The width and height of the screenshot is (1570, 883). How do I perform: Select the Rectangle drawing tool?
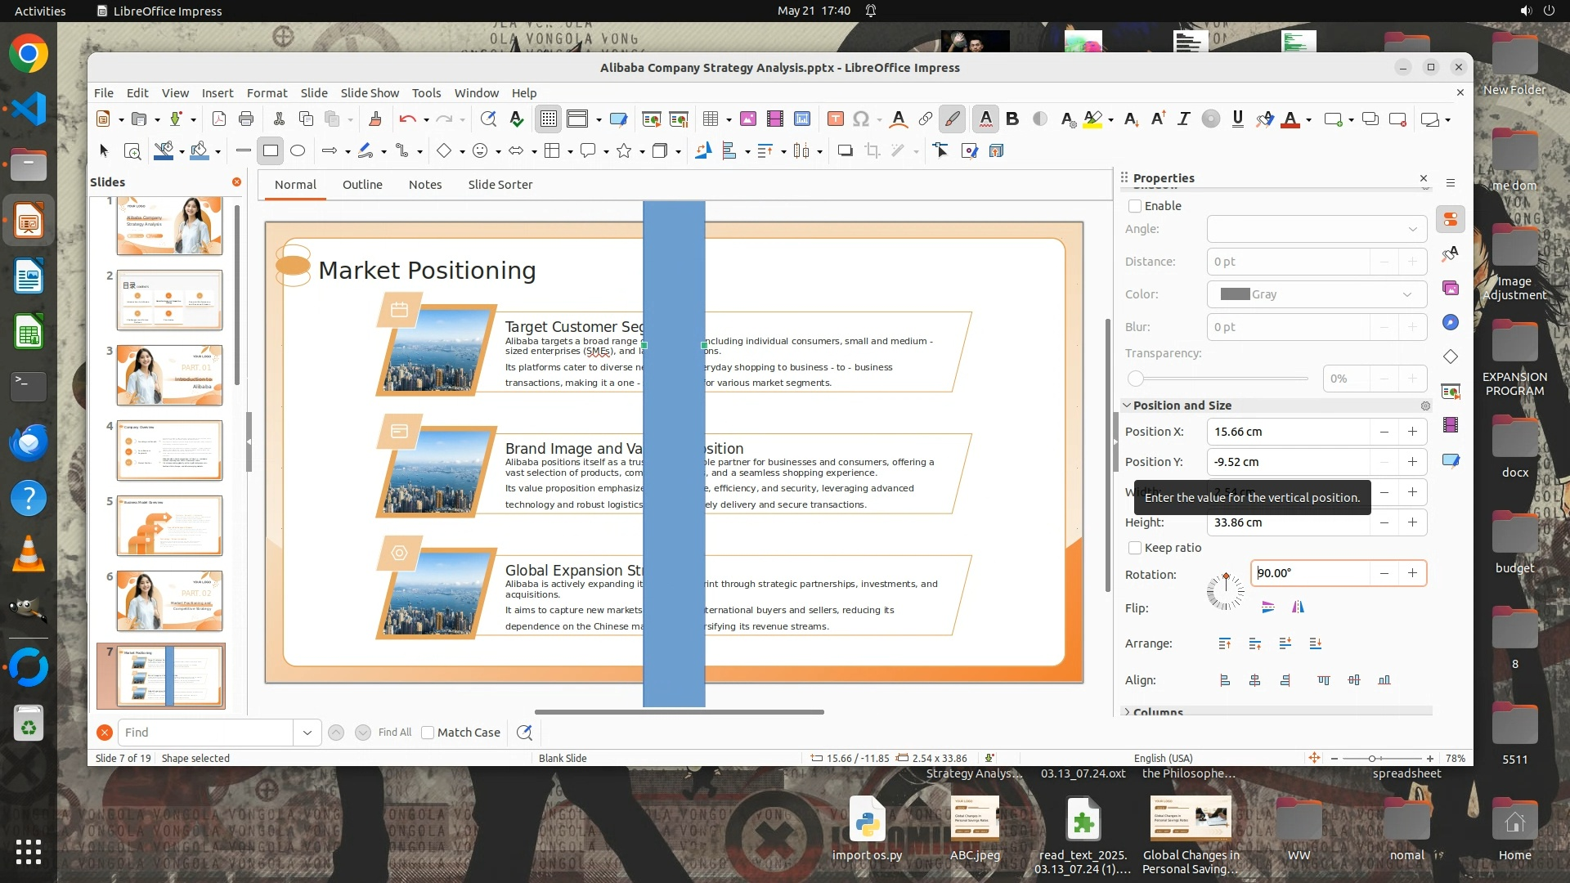click(270, 150)
